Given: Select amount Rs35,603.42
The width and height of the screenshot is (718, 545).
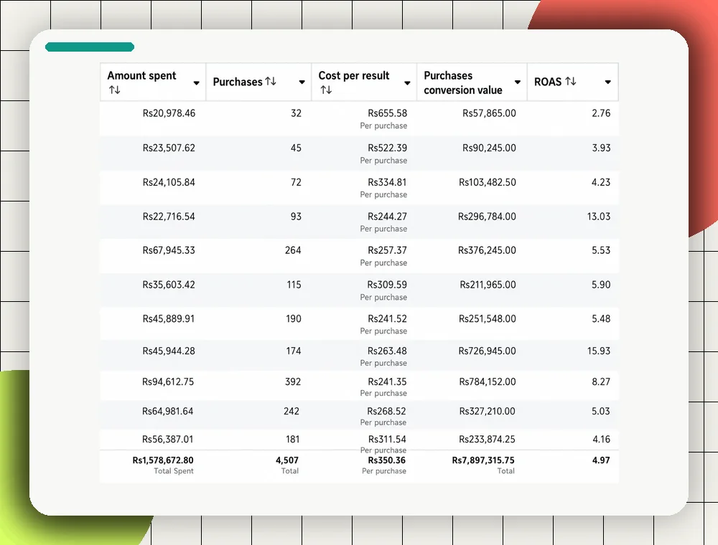Looking at the screenshot, I should tap(169, 285).
